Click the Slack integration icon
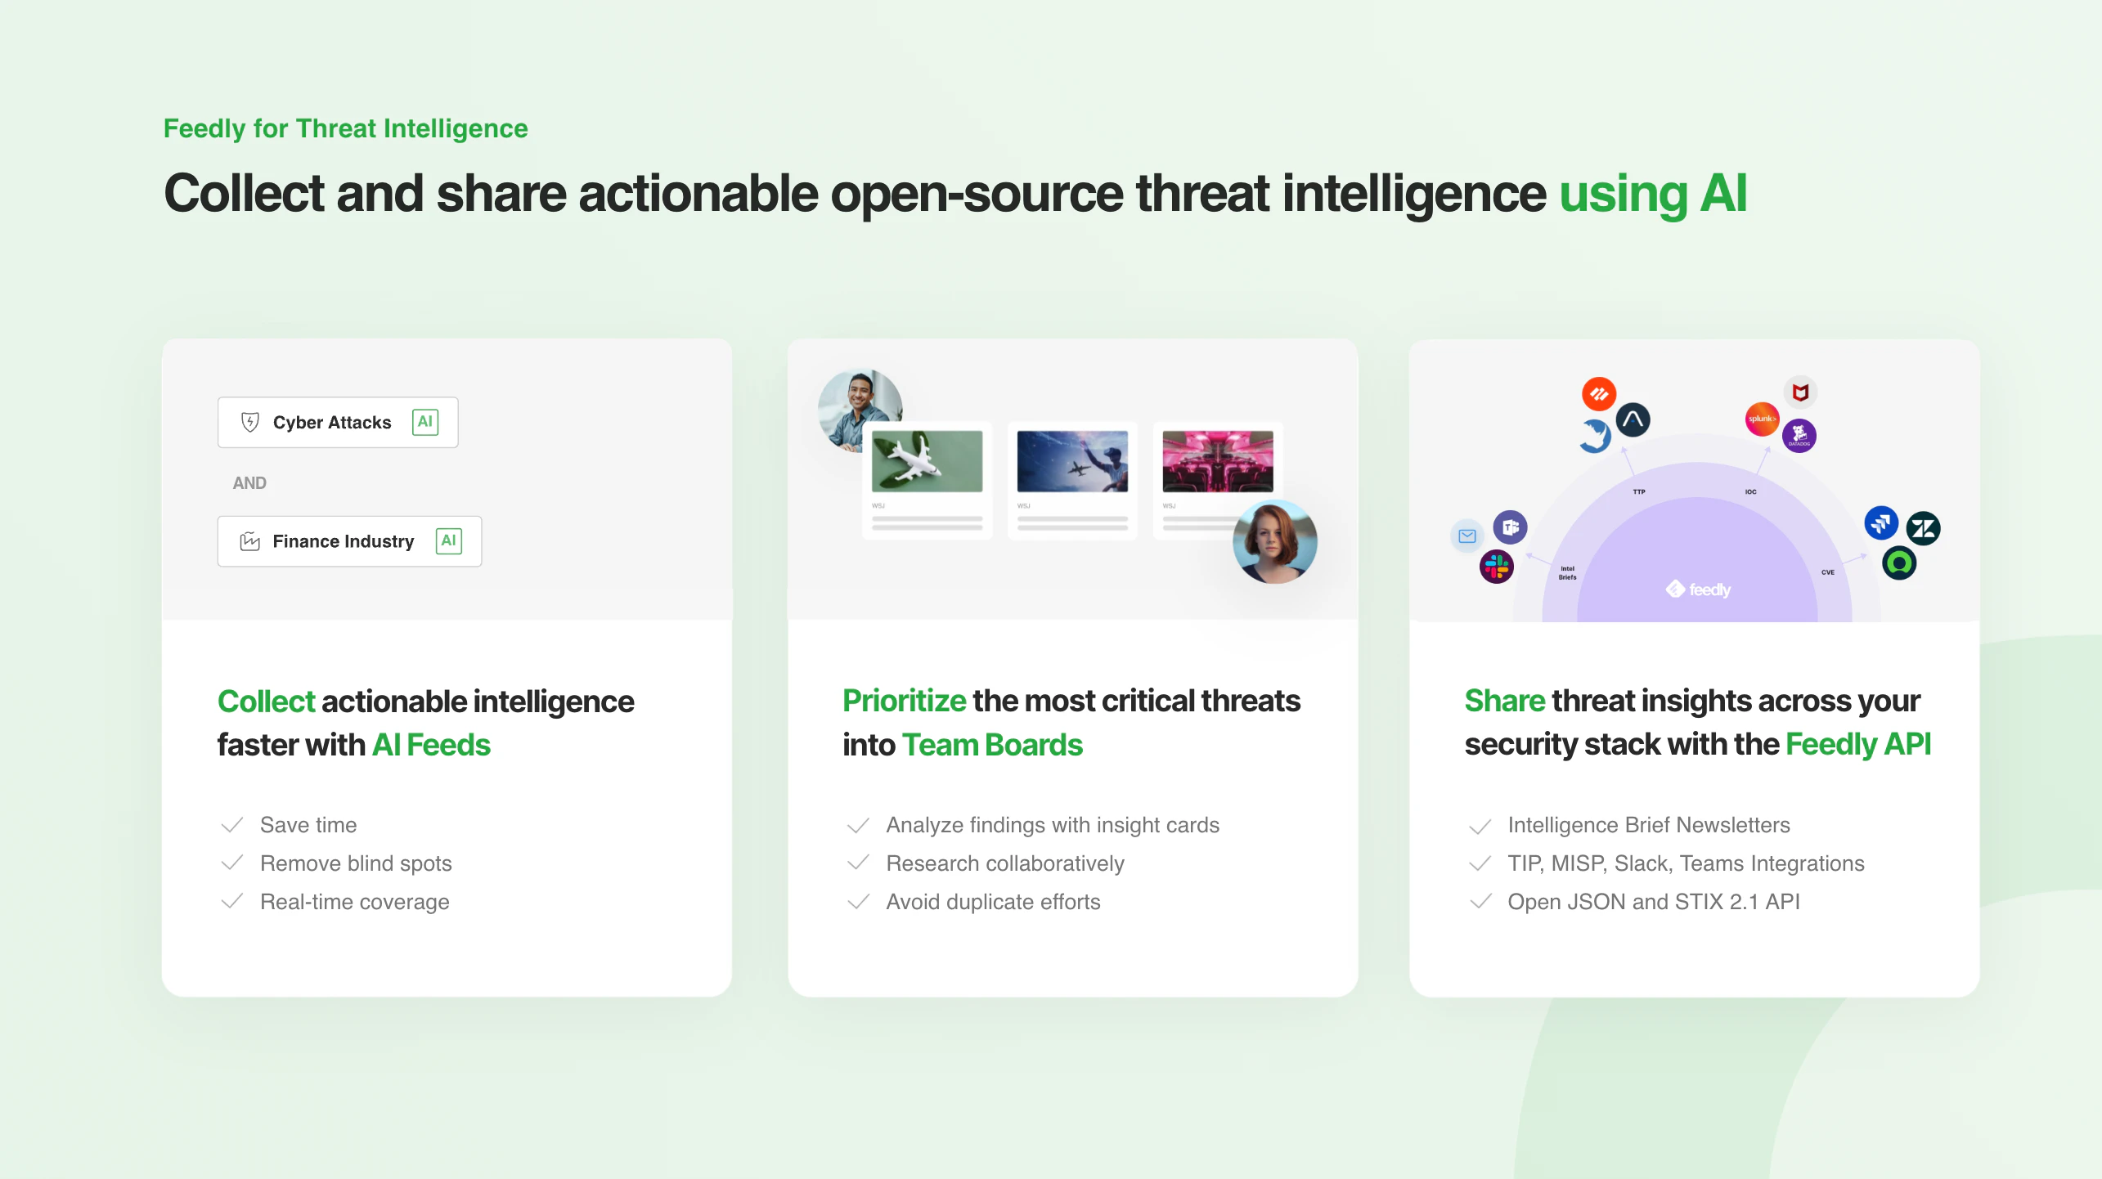Image resolution: width=2102 pixels, height=1179 pixels. tap(1496, 567)
